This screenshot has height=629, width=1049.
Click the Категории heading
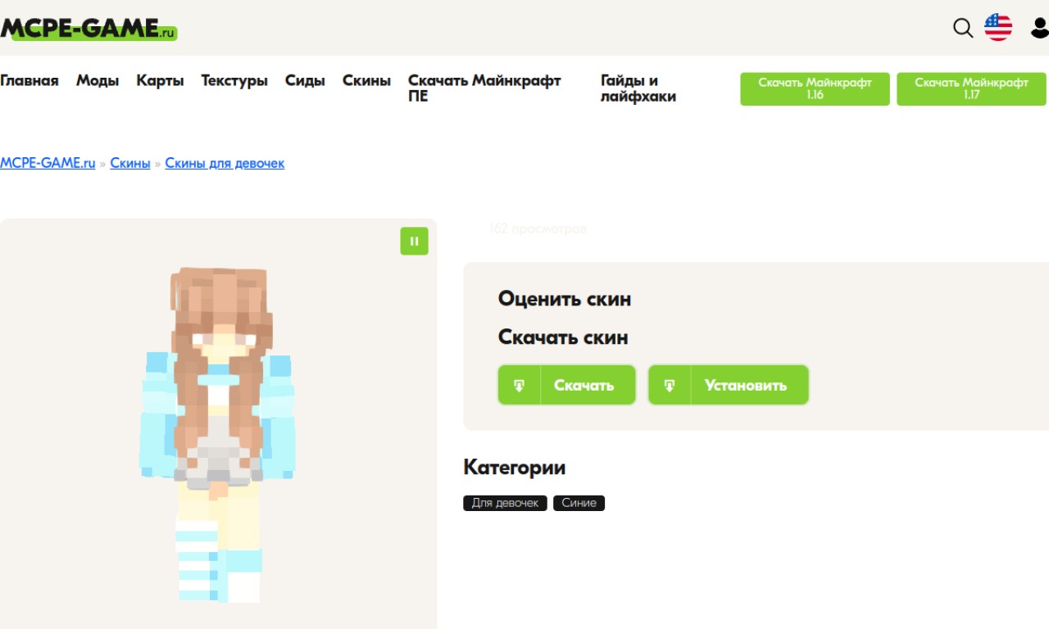tap(515, 468)
